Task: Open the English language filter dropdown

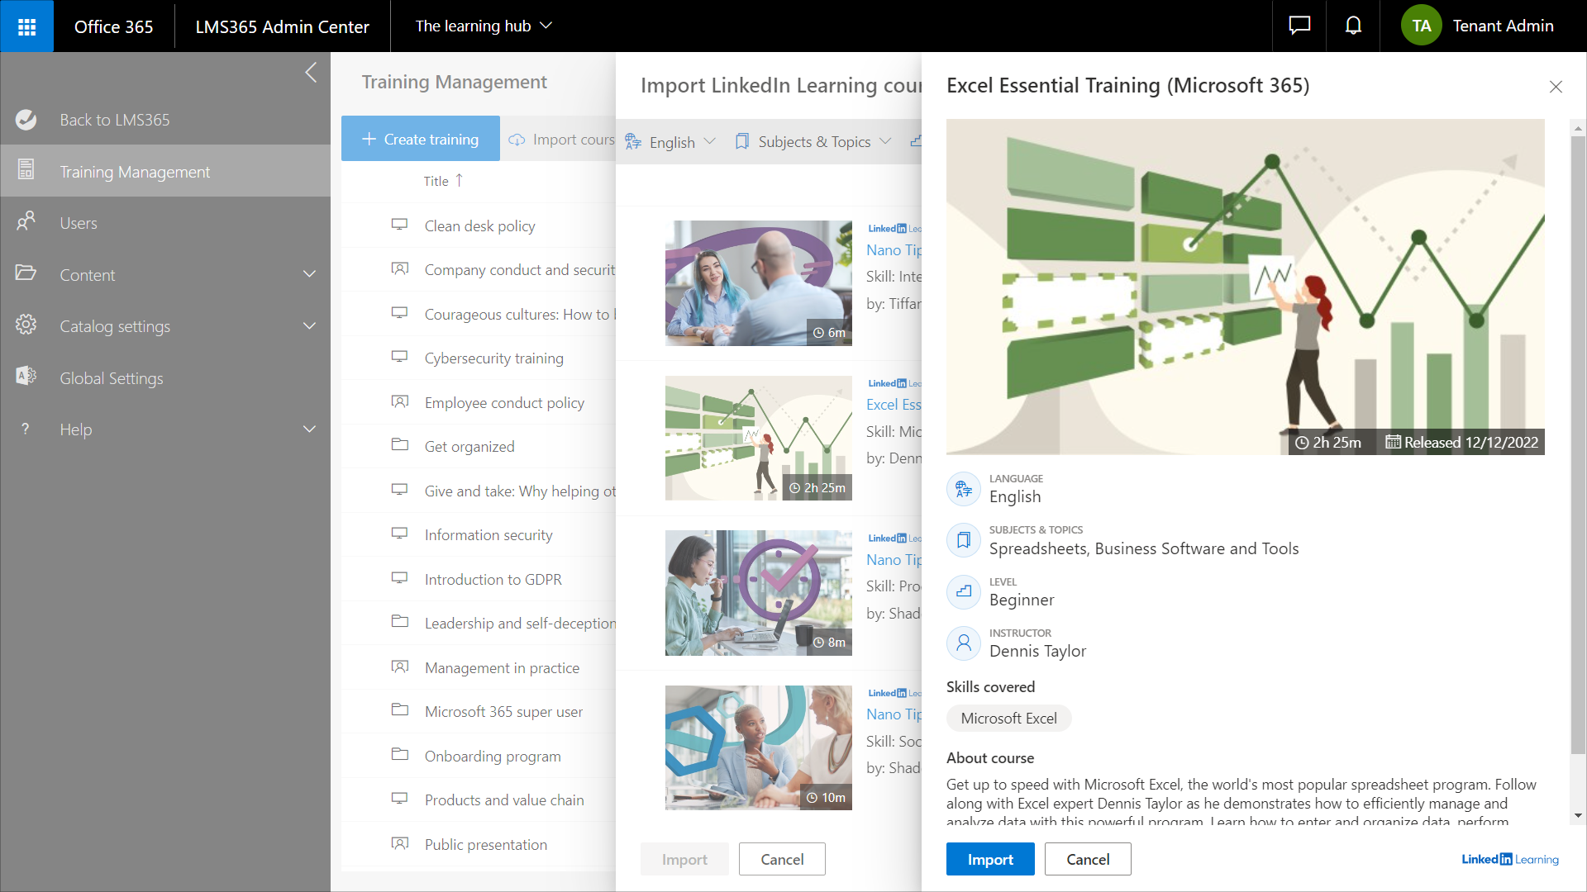Action: pyautogui.click(x=670, y=141)
